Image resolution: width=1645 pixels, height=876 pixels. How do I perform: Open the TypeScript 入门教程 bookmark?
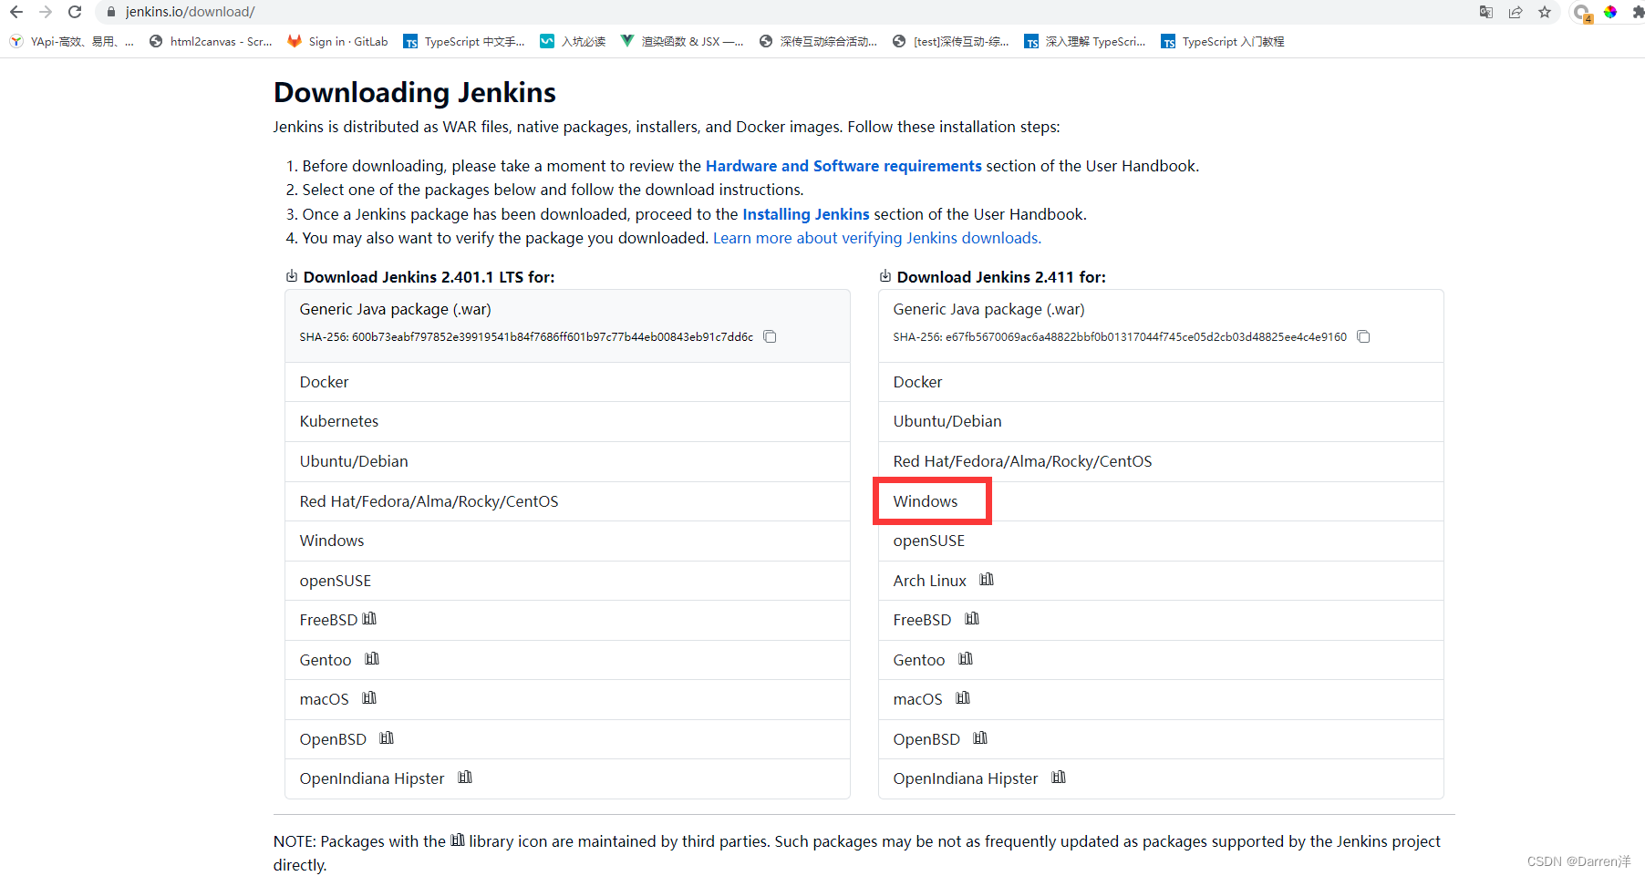[1223, 41]
